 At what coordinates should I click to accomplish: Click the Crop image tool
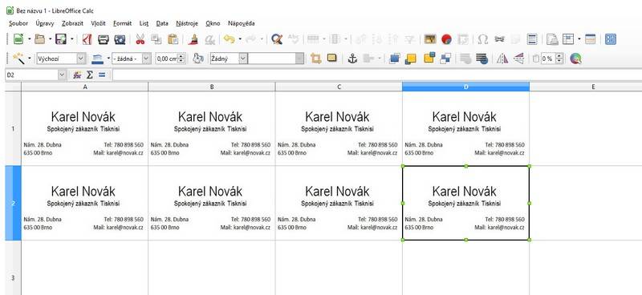pyautogui.click(x=315, y=59)
